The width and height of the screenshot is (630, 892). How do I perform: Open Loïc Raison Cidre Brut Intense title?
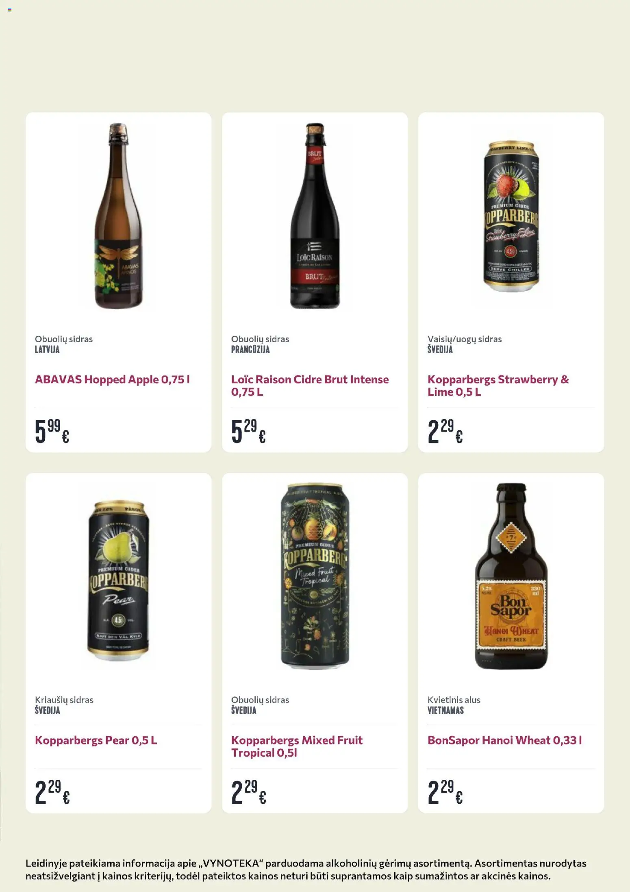click(310, 386)
